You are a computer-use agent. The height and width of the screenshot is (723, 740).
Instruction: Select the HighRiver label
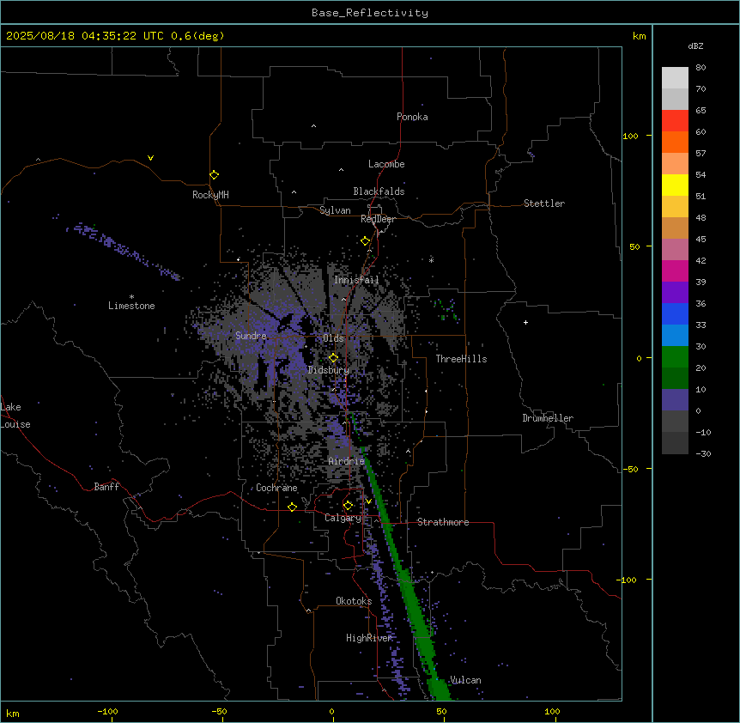(x=369, y=638)
